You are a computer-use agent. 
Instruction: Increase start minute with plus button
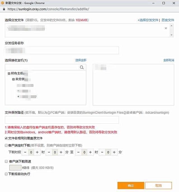[61, 152]
